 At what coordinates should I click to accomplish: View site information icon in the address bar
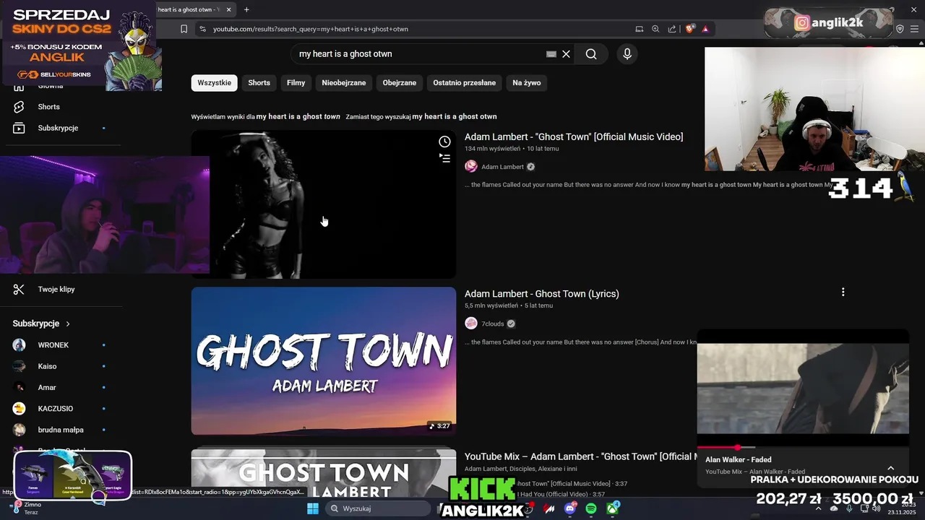202,29
